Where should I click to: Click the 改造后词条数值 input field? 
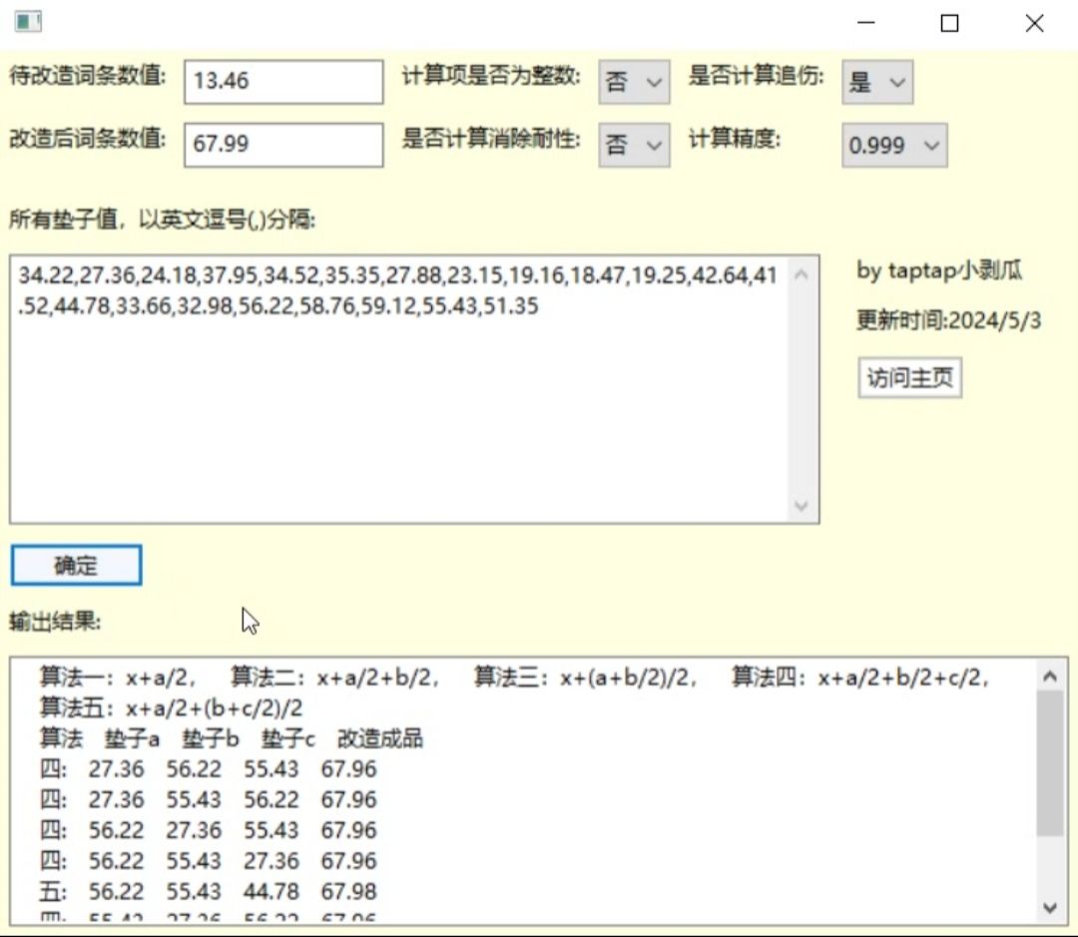coord(283,145)
